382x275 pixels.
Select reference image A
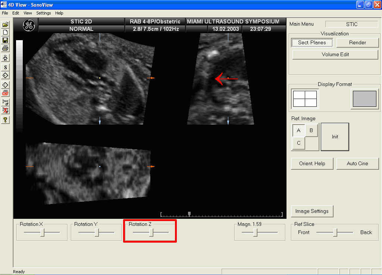tap(299, 131)
